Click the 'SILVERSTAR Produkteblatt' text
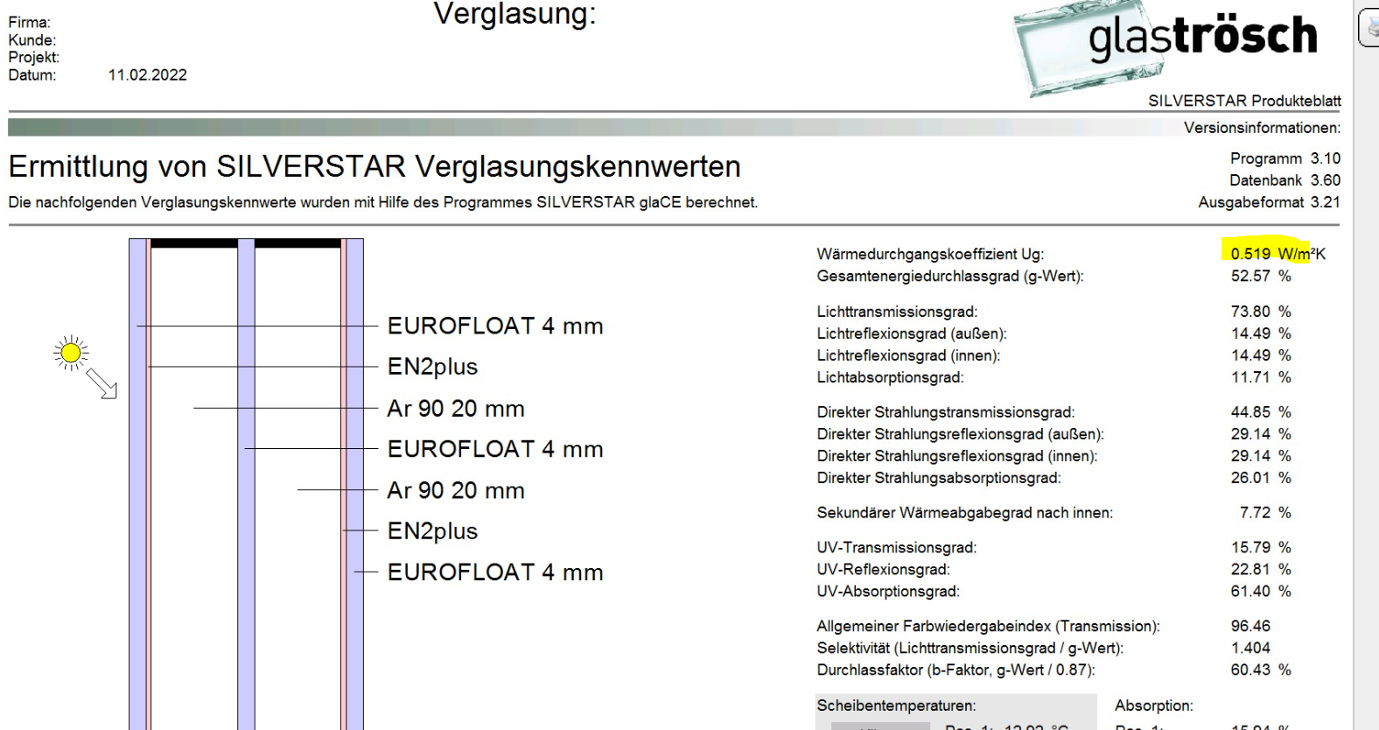Viewport: 1379px width, 730px height. 1244,101
